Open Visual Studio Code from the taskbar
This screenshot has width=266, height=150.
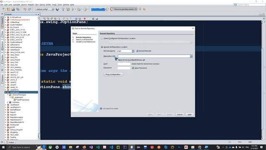(111, 147)
